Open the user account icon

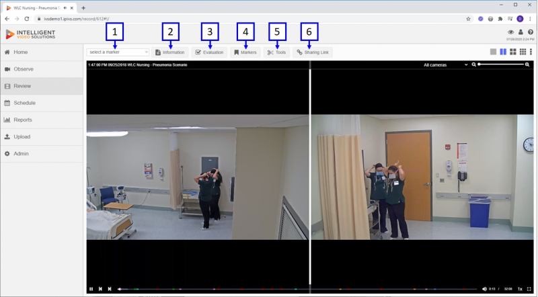pos(521,32)
